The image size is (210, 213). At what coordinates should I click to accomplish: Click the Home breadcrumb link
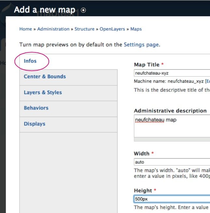25,29
